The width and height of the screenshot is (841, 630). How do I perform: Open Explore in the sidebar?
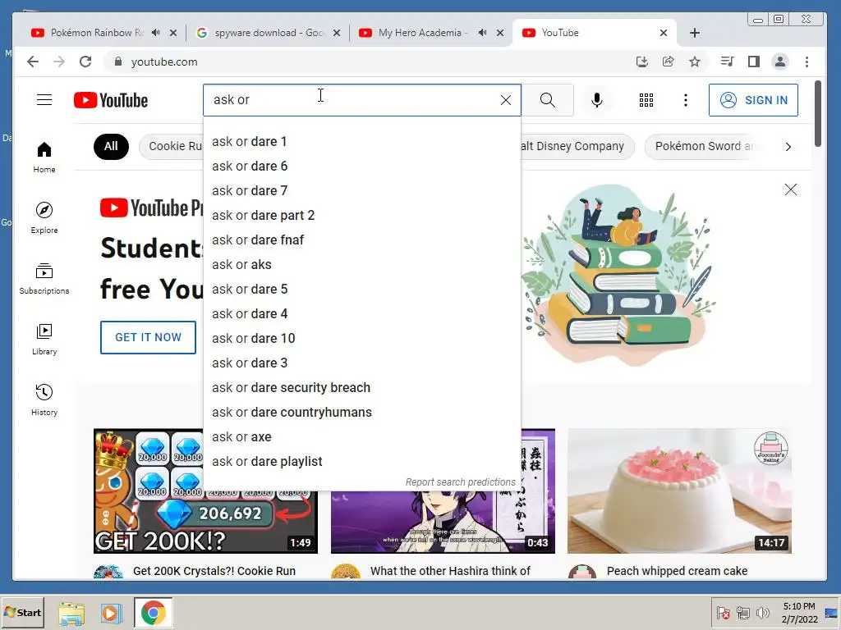coord(44,217)
